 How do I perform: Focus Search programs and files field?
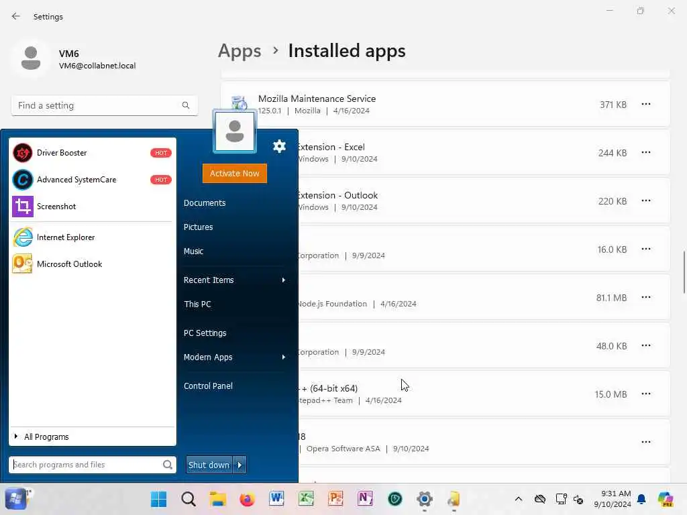click(93, 465)
